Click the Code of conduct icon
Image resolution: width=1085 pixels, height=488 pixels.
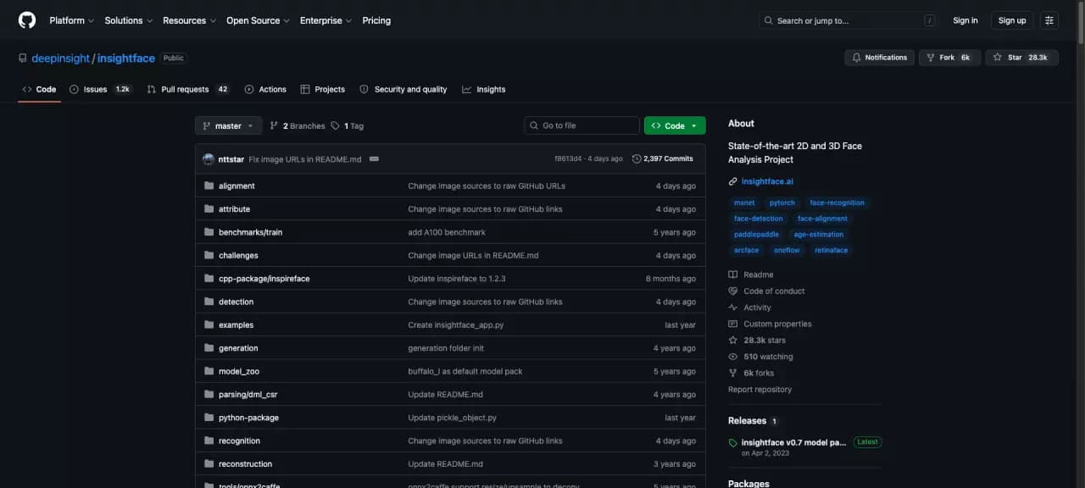tap(733, 291)
